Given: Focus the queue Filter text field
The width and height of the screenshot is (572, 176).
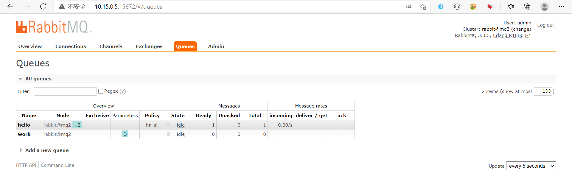Looking at the screenshot, I should pyautogui.click(x=65, y=91).
